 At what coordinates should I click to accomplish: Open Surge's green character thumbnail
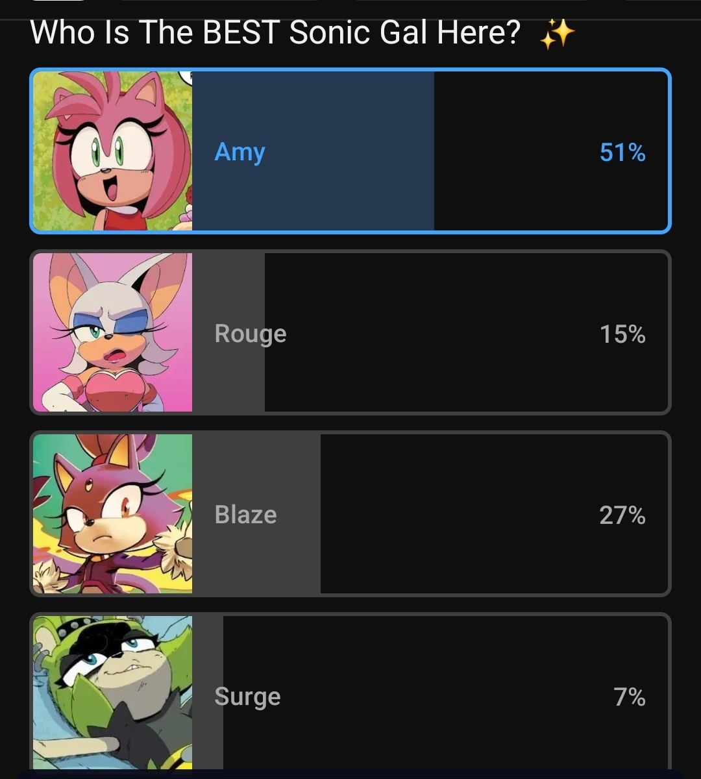click(113, 693)
